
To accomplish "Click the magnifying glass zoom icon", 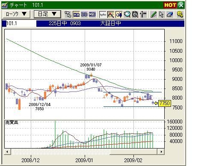I will pyautogui.click(x=127, y=14).
